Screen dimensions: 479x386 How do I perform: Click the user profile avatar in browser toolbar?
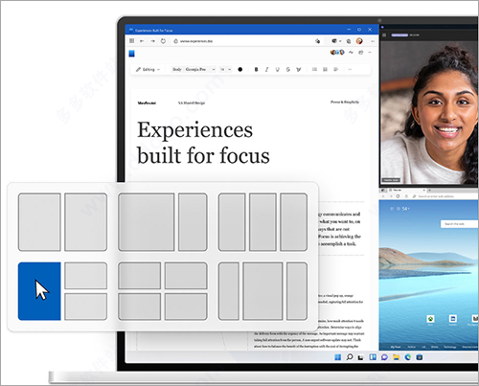[359, 41]
